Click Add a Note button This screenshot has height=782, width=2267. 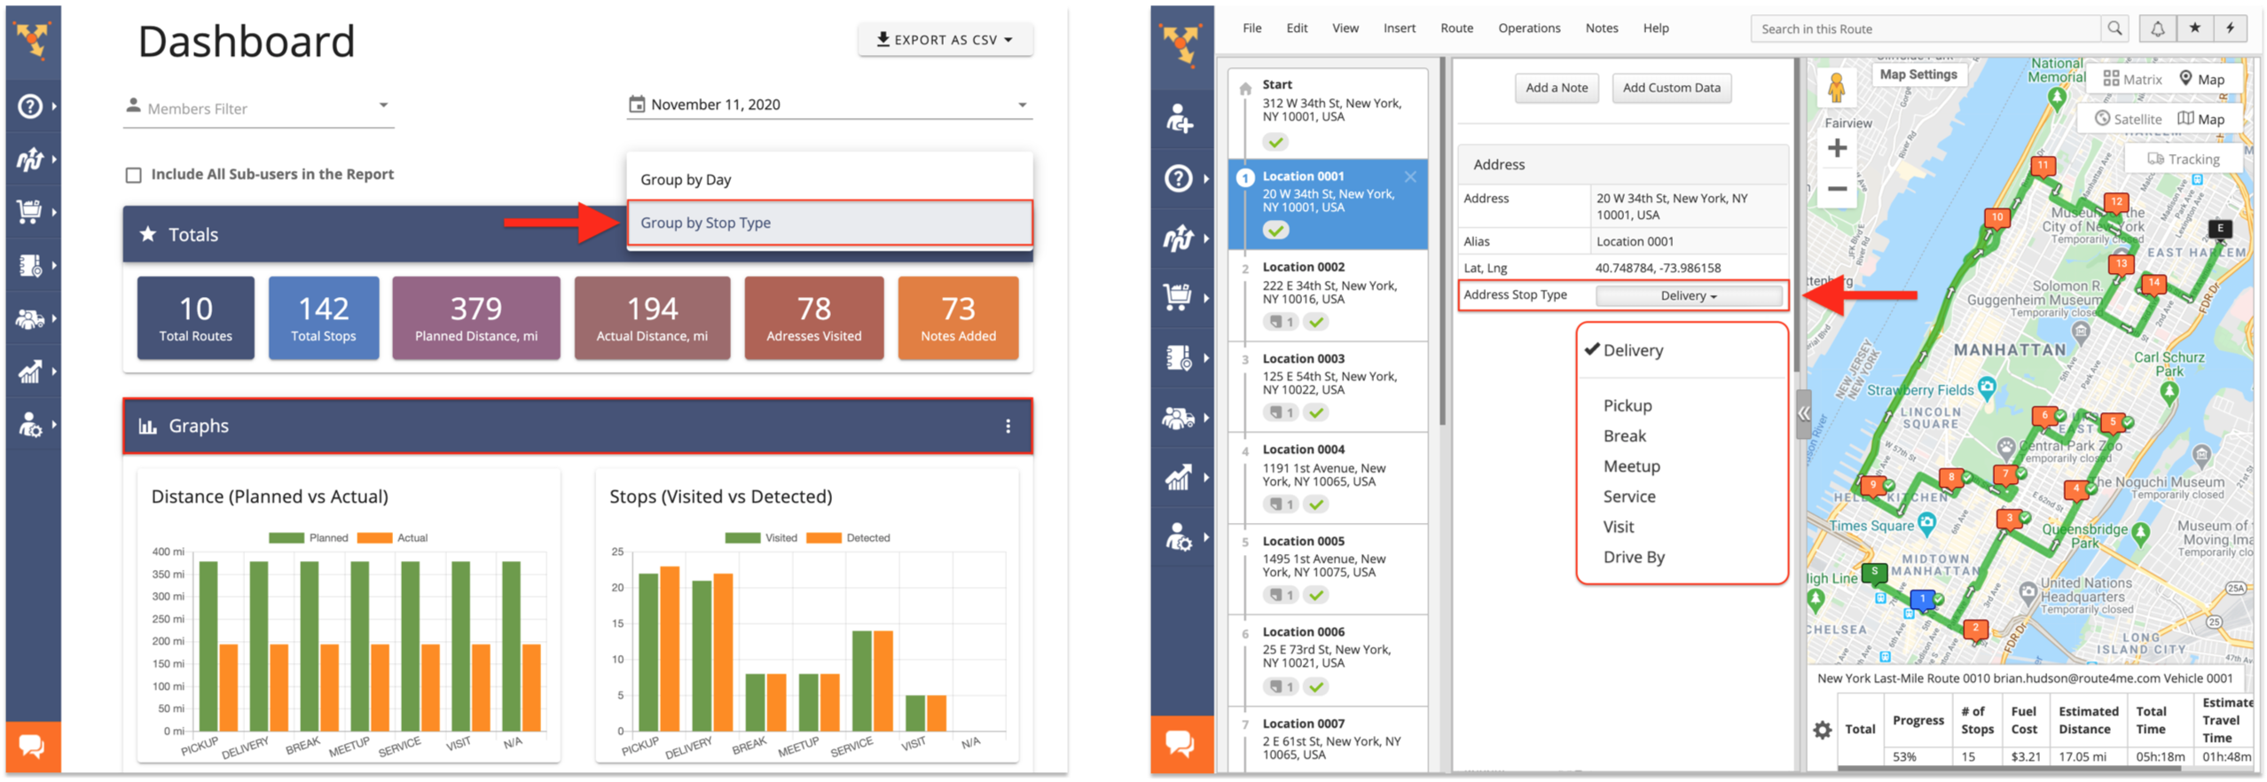click(1556, 88)
